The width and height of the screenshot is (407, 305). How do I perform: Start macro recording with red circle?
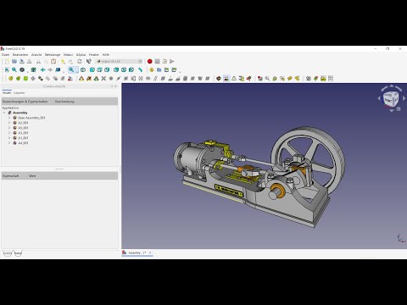[150, 61]
